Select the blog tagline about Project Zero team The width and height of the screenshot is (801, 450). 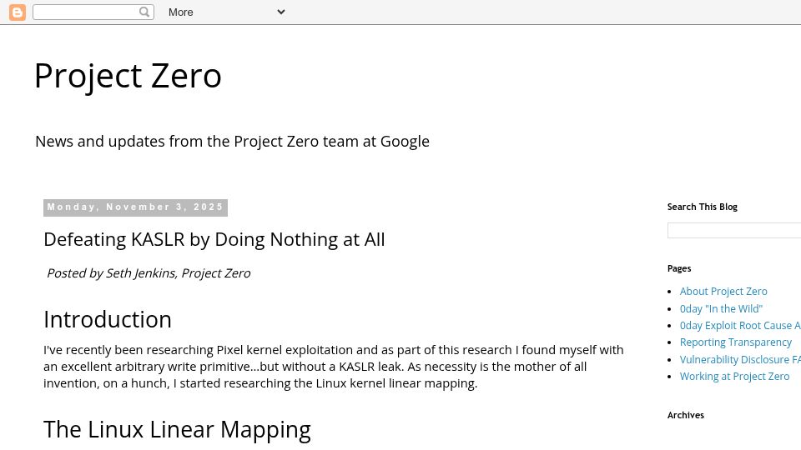[232, 142]
